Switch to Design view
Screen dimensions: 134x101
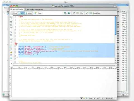click(29, 13)
